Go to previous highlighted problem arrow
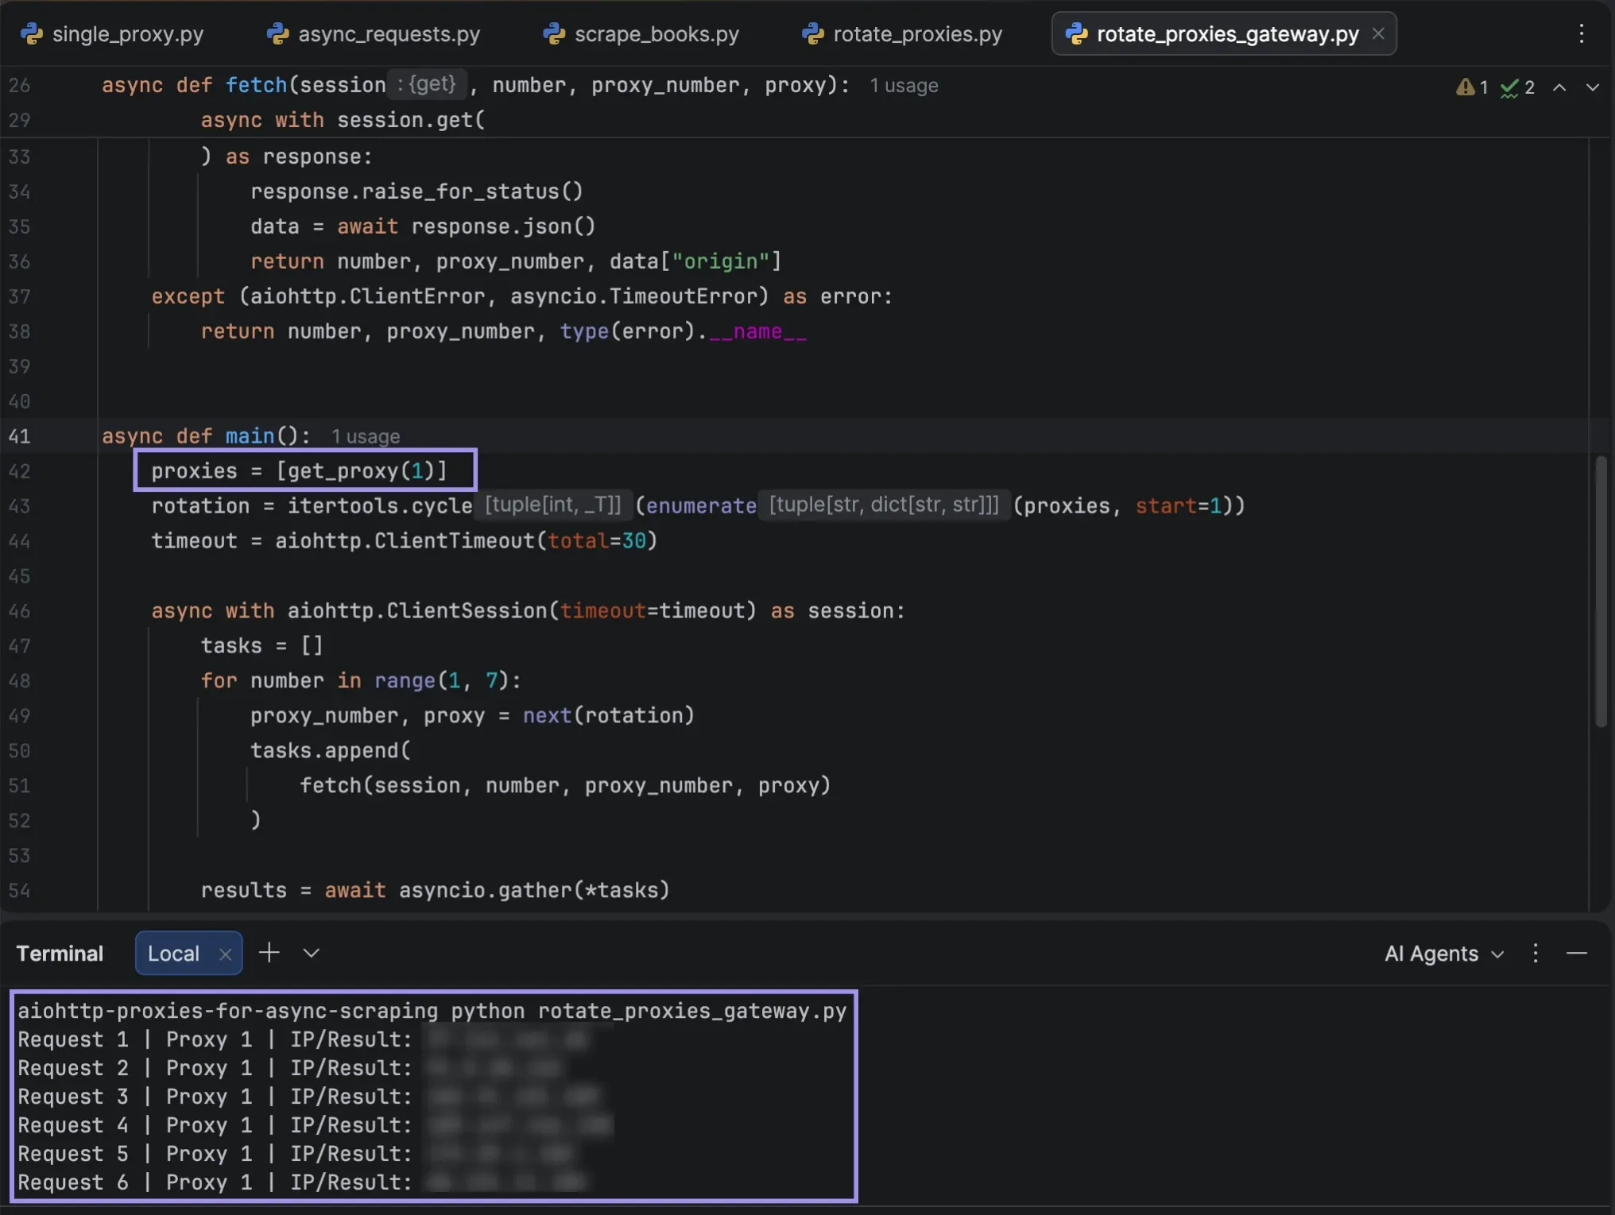Image resolution: width=1615 pixels, height=1215 pixels. pos(1559,87)
